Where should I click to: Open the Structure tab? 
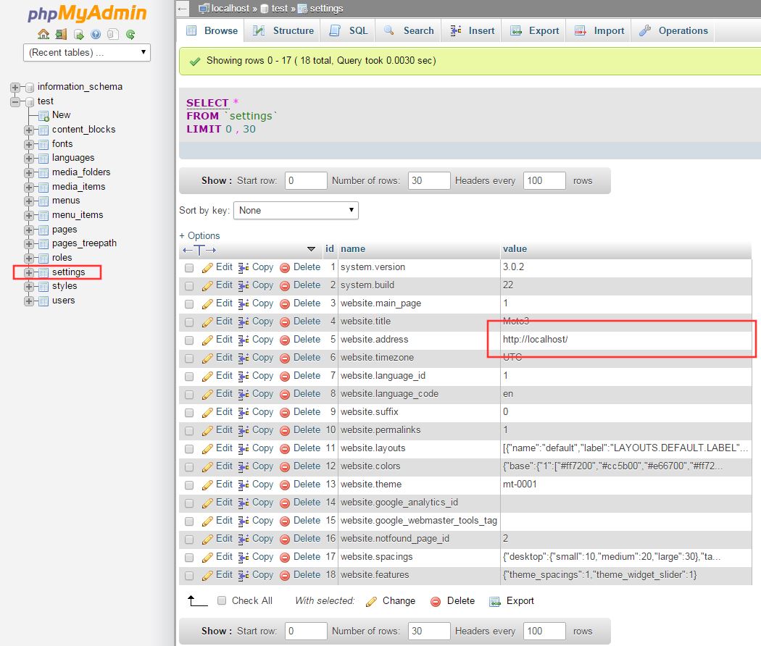(x=283, y=30)
